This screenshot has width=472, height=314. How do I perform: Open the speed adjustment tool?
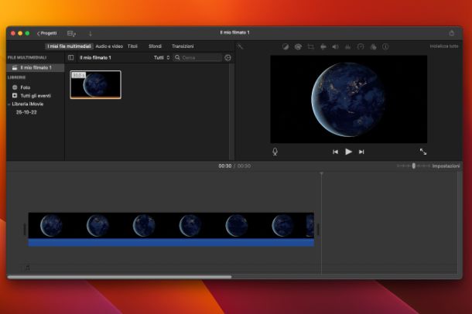click(x=361, y=46)
